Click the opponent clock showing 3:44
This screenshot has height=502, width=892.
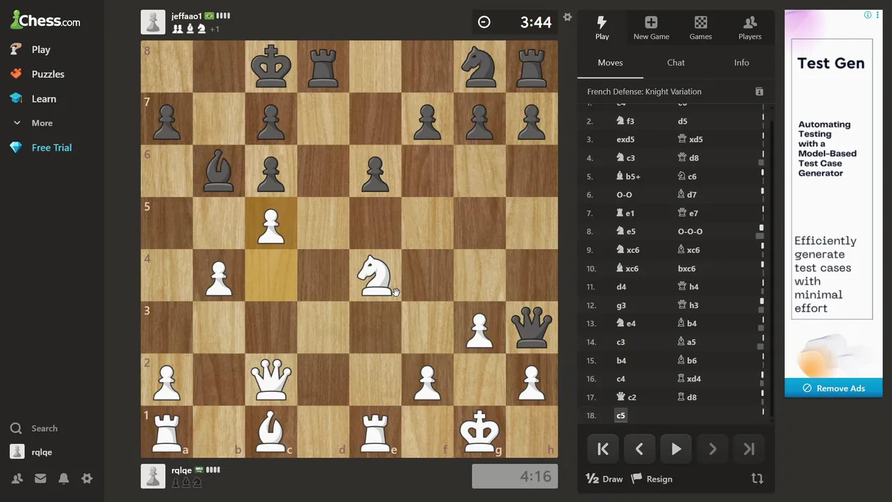(x=515, y=22)
